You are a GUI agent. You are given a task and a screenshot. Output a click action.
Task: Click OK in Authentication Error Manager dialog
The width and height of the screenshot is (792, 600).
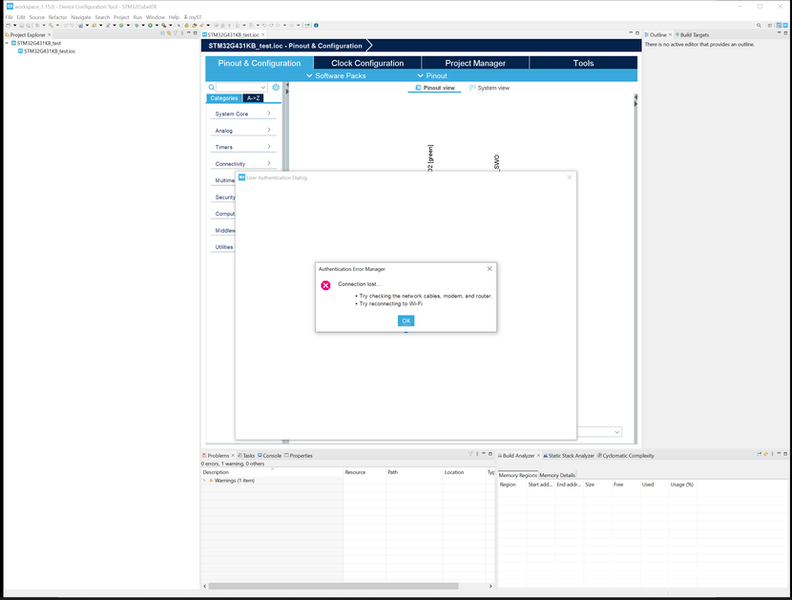click(x=406, y=321)
